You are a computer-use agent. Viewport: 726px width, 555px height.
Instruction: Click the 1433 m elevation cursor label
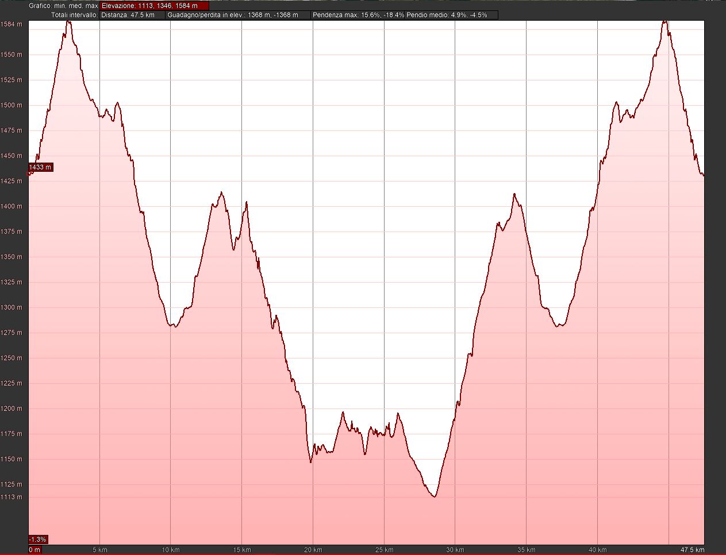(x=40, y=167)
